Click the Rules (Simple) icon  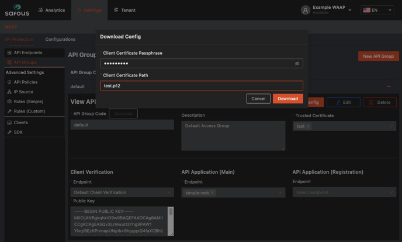pyautogui.click(x=9, y=101)
